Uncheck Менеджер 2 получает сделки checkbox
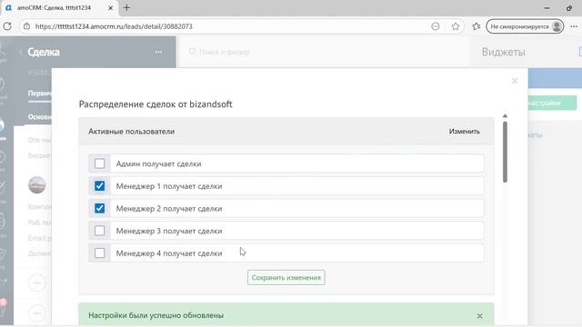 click(99, 208)
